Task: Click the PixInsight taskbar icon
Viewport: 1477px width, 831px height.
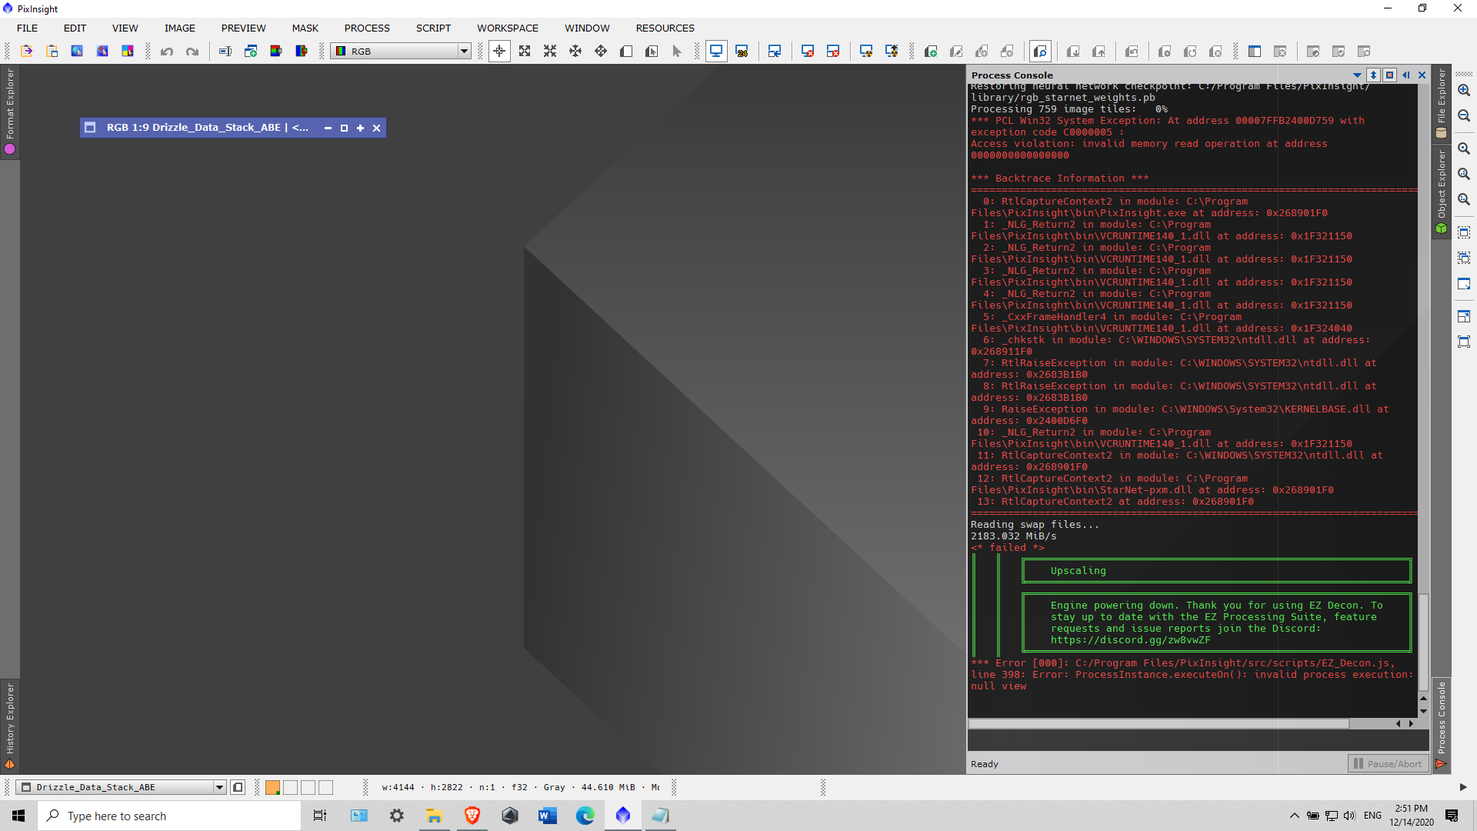Action: coord(623,816)
